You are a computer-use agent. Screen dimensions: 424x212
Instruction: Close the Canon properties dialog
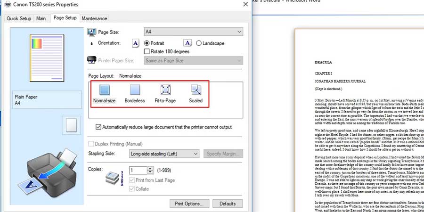pos(245,4)
